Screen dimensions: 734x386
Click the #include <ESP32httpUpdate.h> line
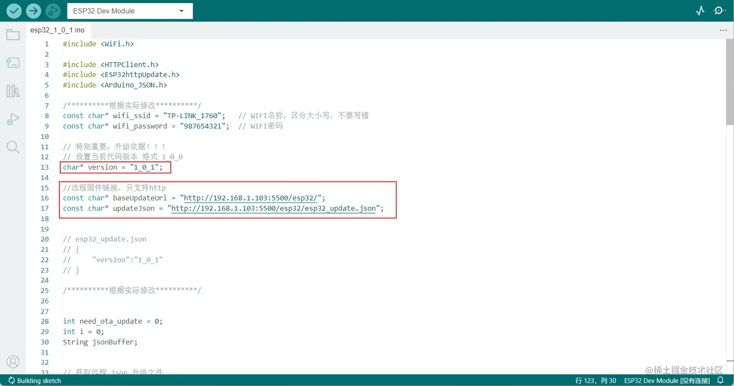click(x=121, y=75)
